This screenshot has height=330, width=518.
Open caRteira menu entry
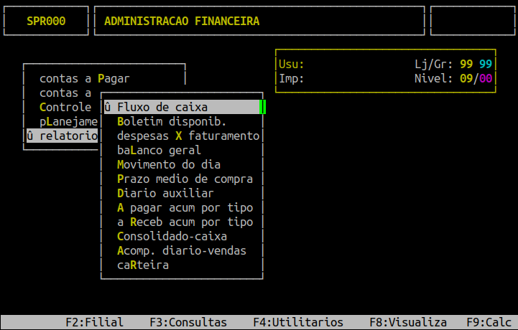[143, 265]
